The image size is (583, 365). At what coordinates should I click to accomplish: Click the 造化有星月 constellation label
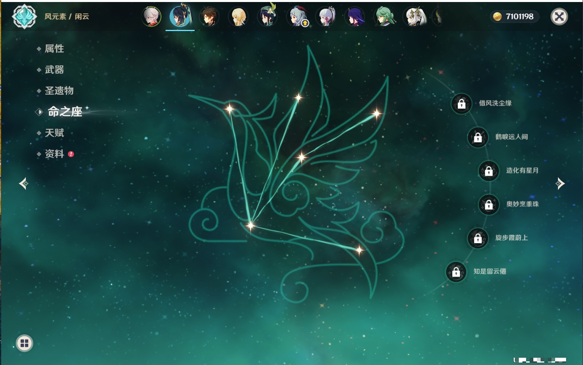coord(522,170)
